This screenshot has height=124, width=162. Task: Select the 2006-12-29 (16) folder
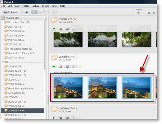click(22, 71)
